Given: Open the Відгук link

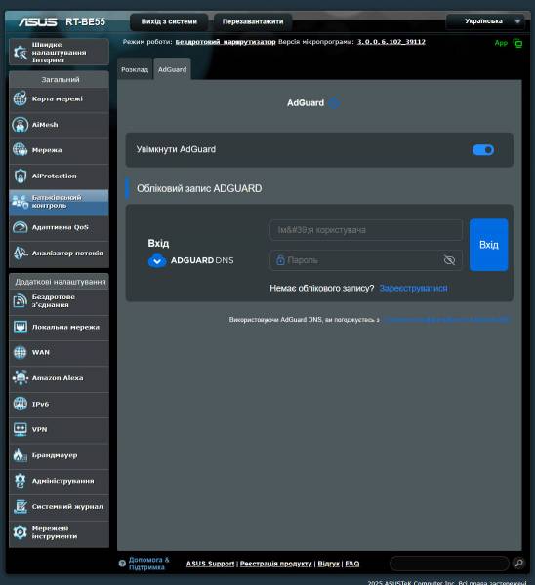Looking at the screenshot, I should point(328,564).
